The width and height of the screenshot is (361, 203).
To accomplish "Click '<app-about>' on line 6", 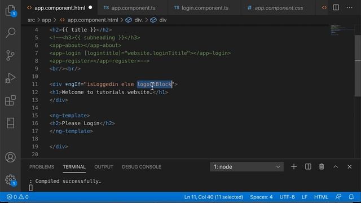I will pos(67,45).
